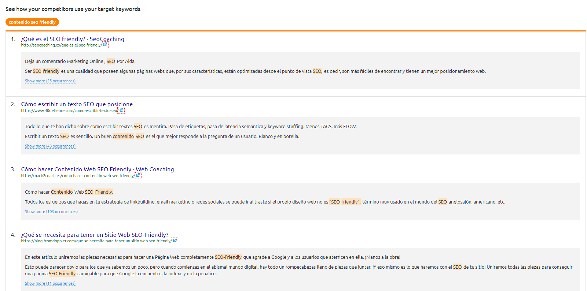
Task: Select the 'contenido seo friendly' keyword tag
Action: click(x=32, y=22)
